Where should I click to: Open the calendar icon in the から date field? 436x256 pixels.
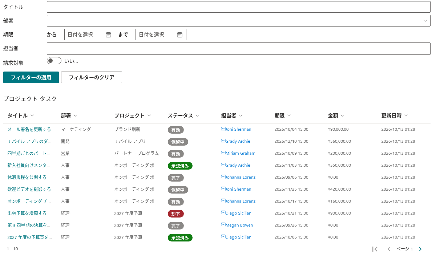[108, 35]
